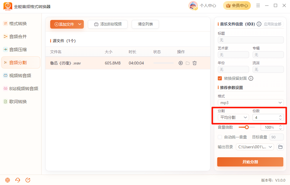Open 视频转音频 in the sidebar
290x185 pixels.
tap(21, 75)
